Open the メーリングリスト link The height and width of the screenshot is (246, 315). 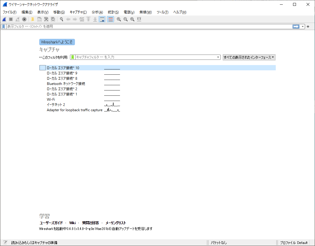pyautogui.click(x=116, y=223)
